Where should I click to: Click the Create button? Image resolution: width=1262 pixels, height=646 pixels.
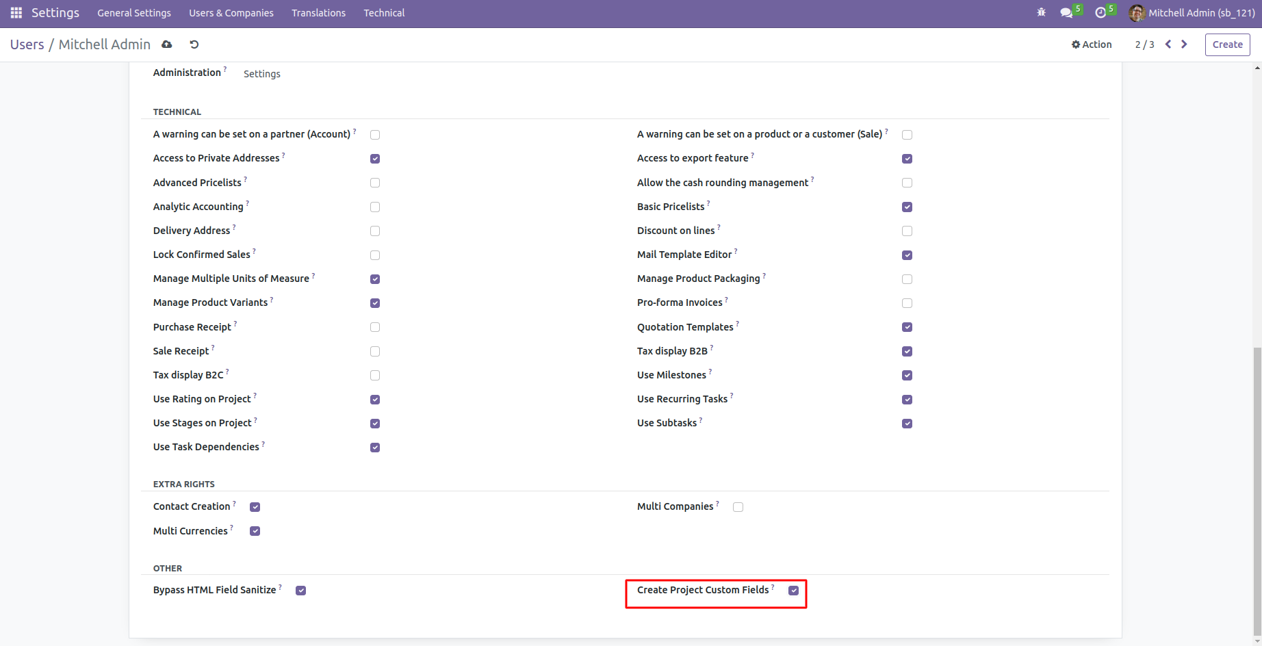[x=1227, y=44]
